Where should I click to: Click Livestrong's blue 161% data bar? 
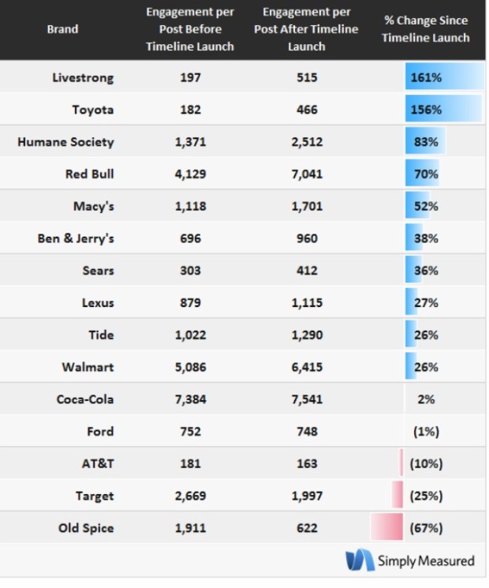(x=443, y=77)
